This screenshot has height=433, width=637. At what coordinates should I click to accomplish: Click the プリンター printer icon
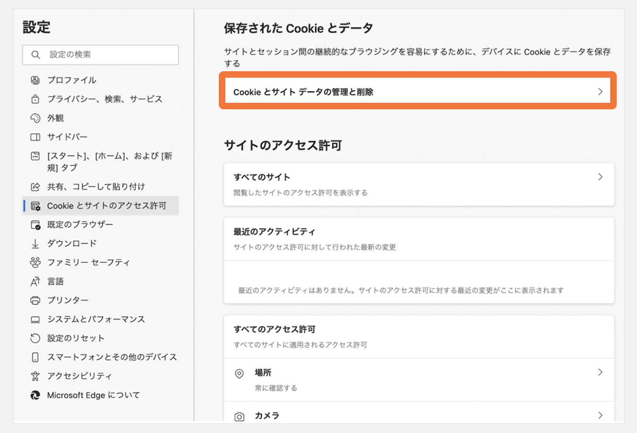35,301
